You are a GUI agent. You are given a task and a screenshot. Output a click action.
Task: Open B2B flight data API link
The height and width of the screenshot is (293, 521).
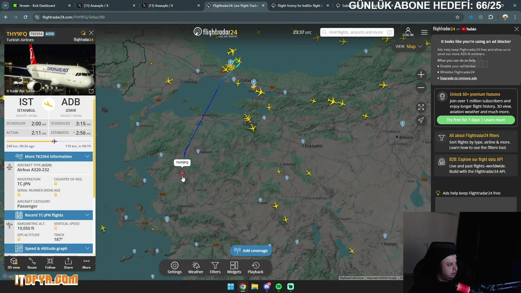tap(476, 160)
